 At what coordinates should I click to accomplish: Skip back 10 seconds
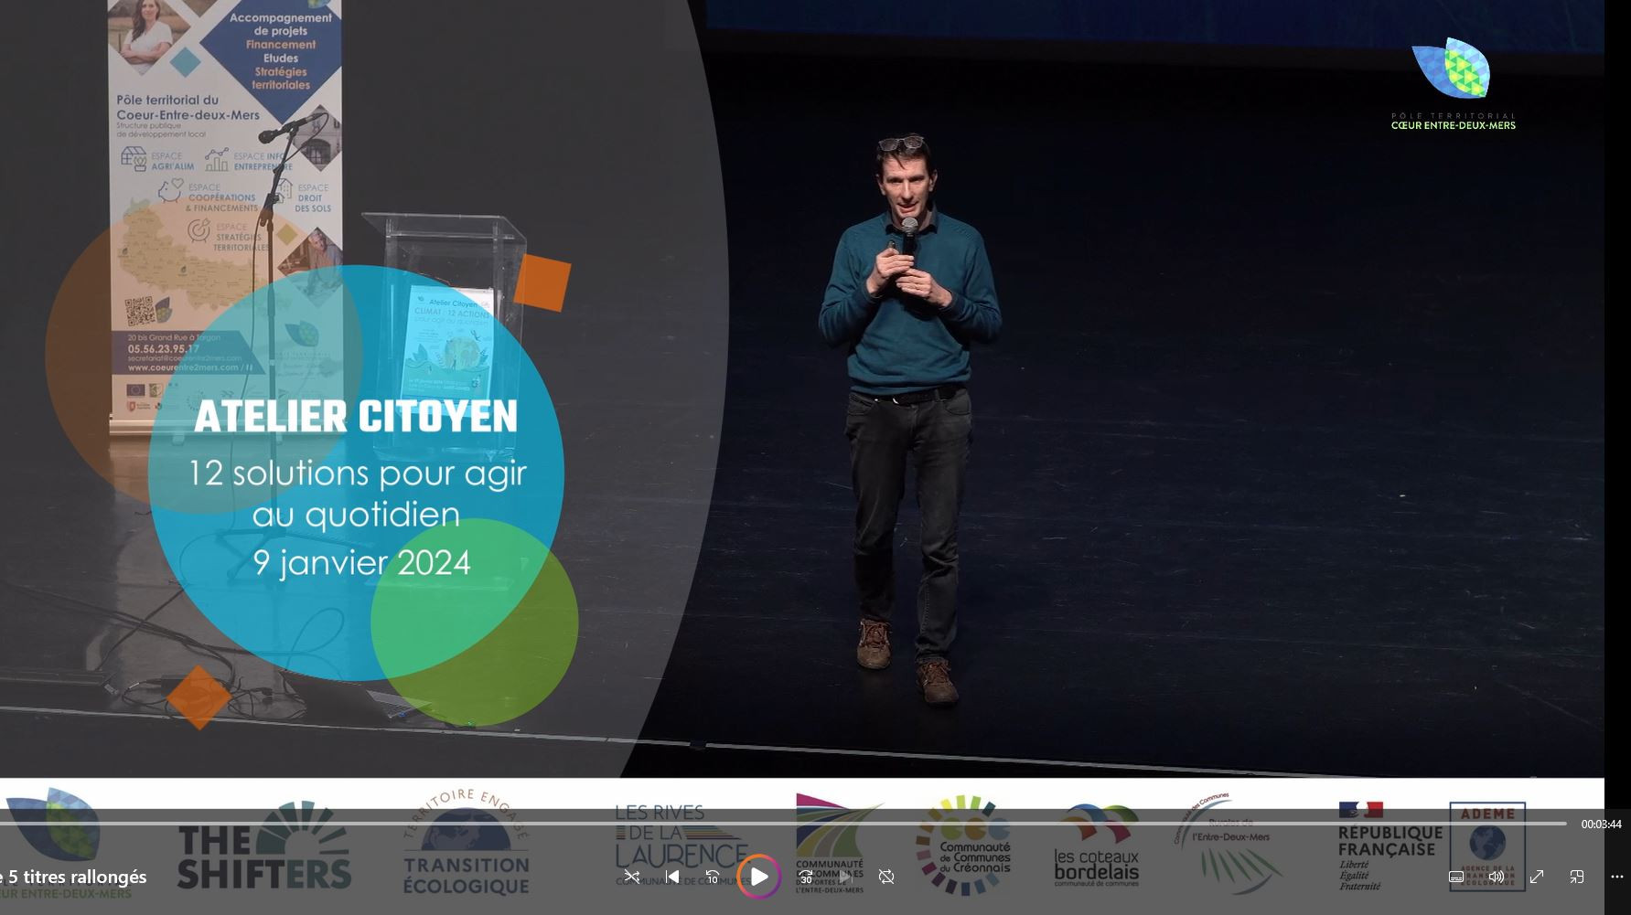pos(713,877)
